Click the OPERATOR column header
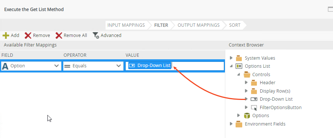 (x=75, y=55)
